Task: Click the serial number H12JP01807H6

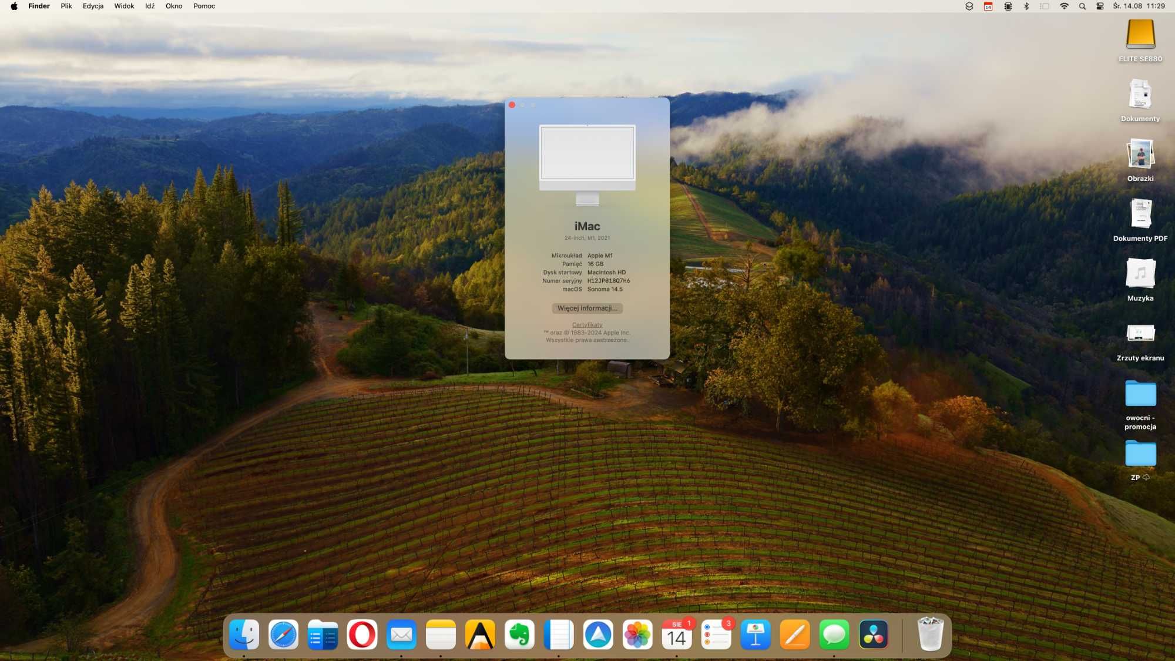Action: click(609, 281)
